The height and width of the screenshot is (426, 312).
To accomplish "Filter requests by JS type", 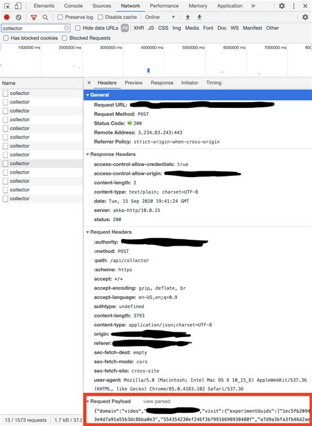I will [x=151, y=28].
